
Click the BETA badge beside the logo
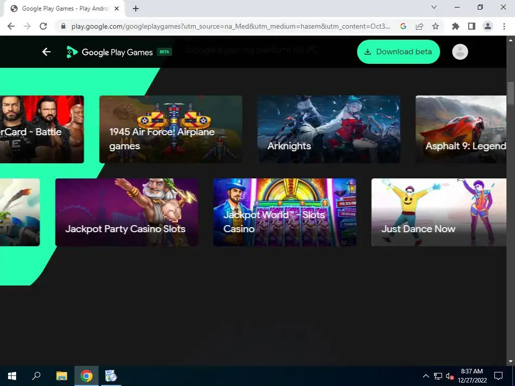pyautogui.click(x=164, y=52)
